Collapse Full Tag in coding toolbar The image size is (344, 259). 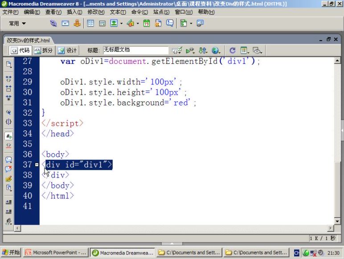tap(8, 79)
